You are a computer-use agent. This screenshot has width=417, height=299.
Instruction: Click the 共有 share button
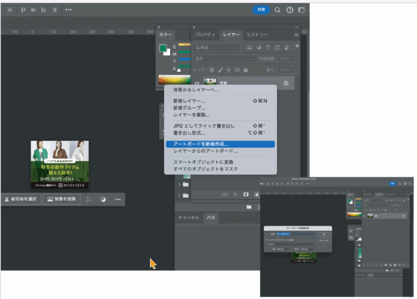coord(261,10)
